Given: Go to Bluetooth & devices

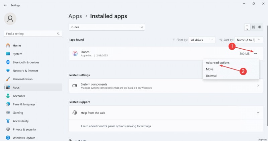Looking at the screenshot, I should (x=33, y=62).
